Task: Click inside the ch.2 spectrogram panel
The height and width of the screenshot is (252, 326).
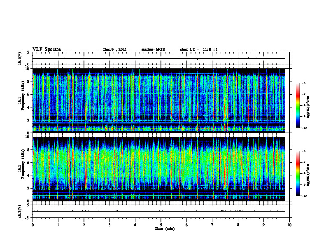Action: 159,169
